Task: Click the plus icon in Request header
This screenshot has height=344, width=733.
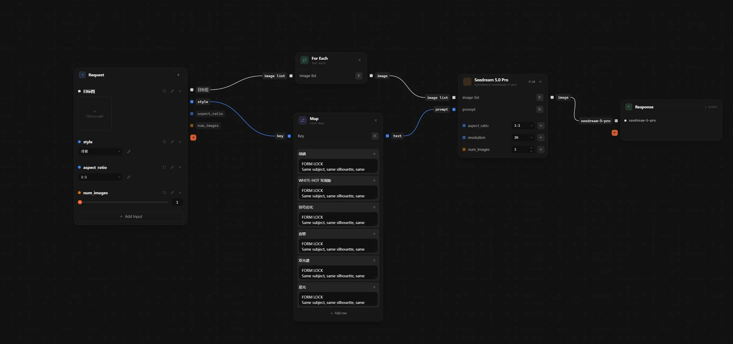Action: click(179, 75)
